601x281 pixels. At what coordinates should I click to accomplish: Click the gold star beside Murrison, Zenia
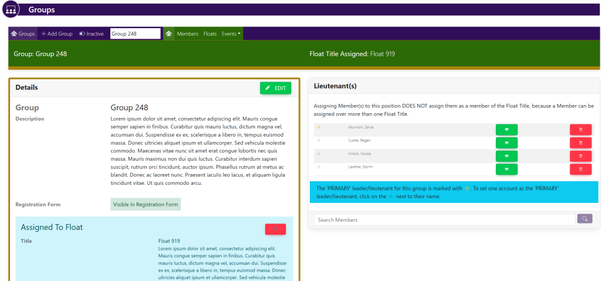click(x=319, y=127)
